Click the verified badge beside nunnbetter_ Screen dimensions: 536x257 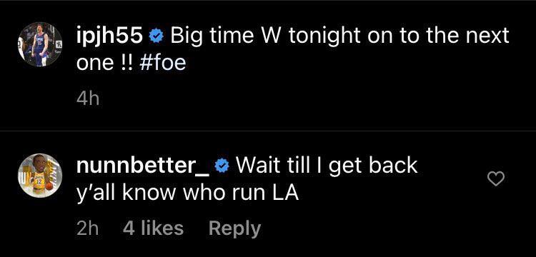222,166
